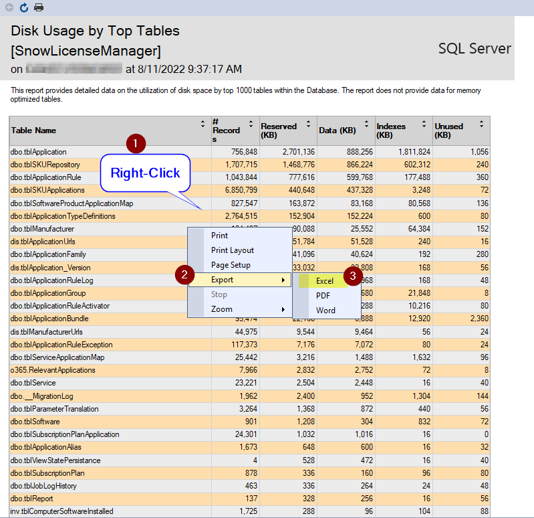Click dbo.tblViewStatePersistance table name
Screen dimensions: 534x518
click(x=55, y=460)
